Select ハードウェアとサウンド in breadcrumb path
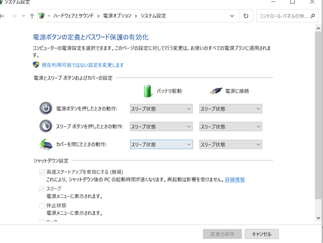This screenshot has width=323, height=243. tap(73, 16)
